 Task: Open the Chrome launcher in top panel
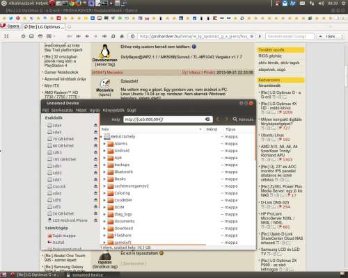tap(72, 3)
